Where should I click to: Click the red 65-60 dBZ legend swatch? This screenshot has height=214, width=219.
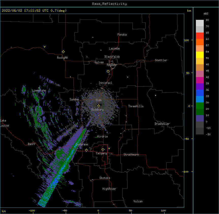pos(200,36)
